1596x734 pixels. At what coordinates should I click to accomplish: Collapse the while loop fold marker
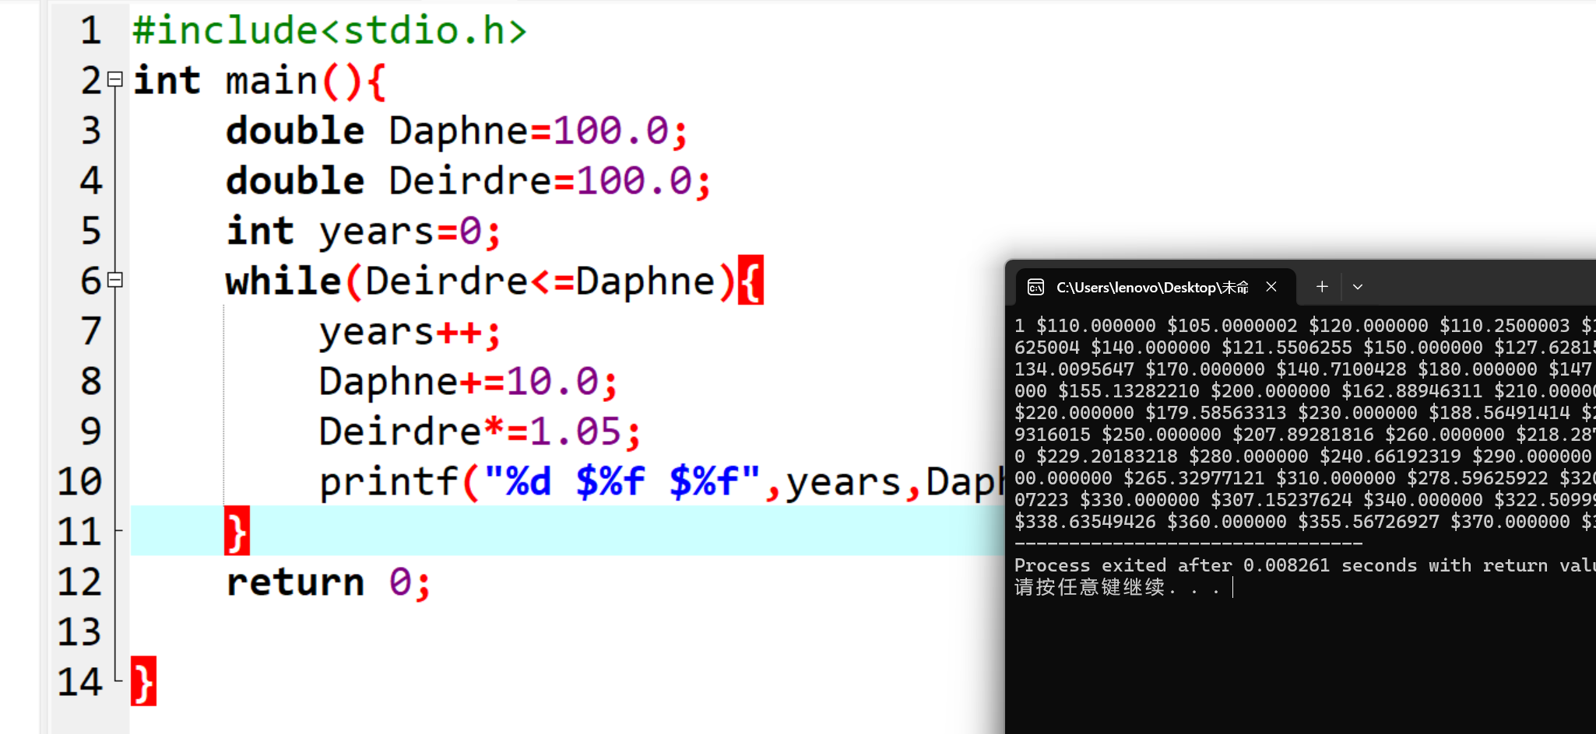click(115, 280)
